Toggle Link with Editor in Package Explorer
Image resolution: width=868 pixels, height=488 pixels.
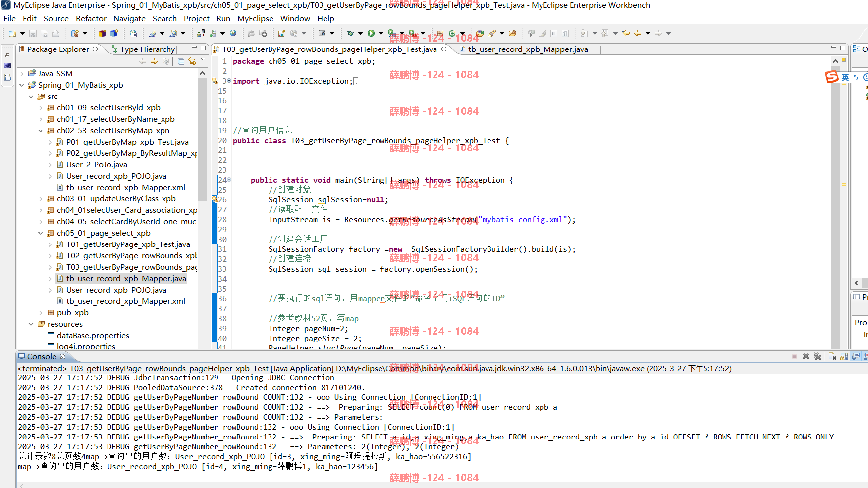coord(192,61)
